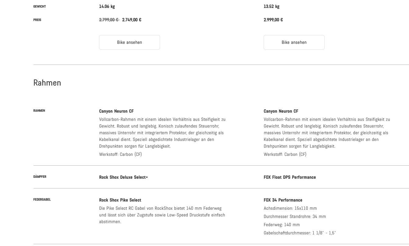Click the left Bike ansehen button
409x246 pixels.
point(130,42)
